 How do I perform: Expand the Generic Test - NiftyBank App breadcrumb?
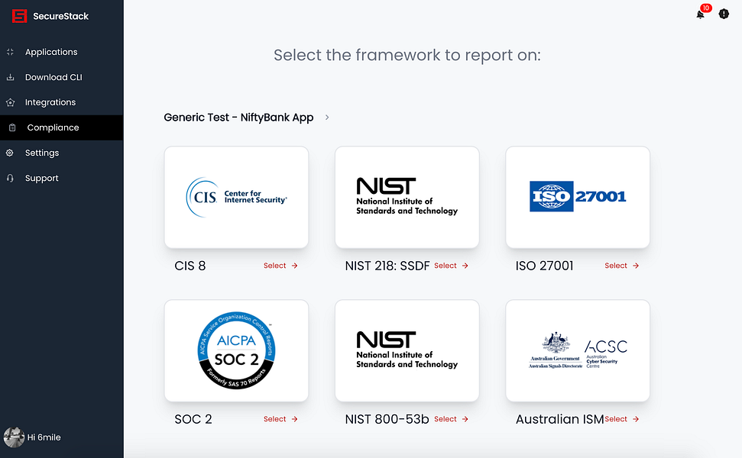(327, 118)
